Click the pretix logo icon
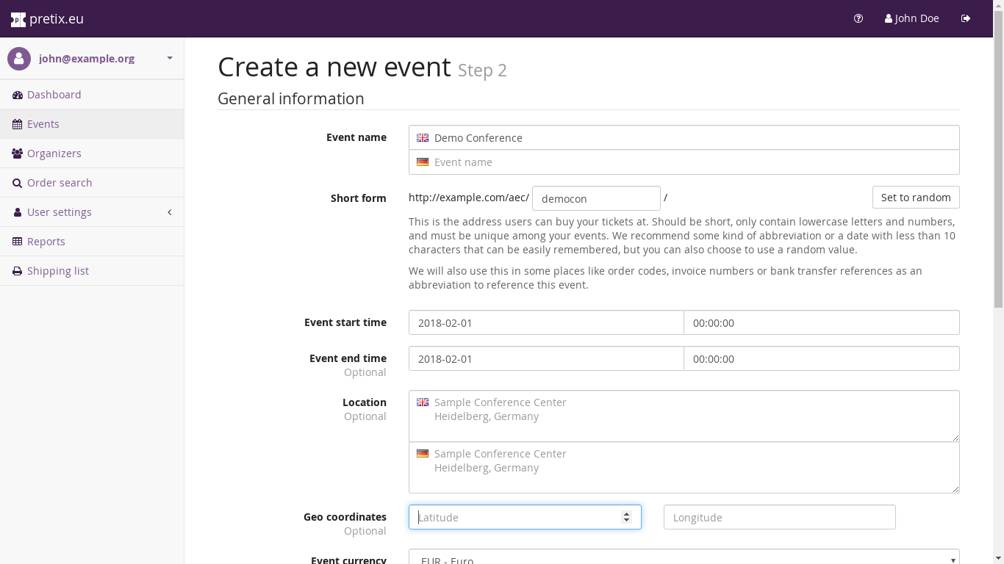1004x564 pixels. coord(18,19)
